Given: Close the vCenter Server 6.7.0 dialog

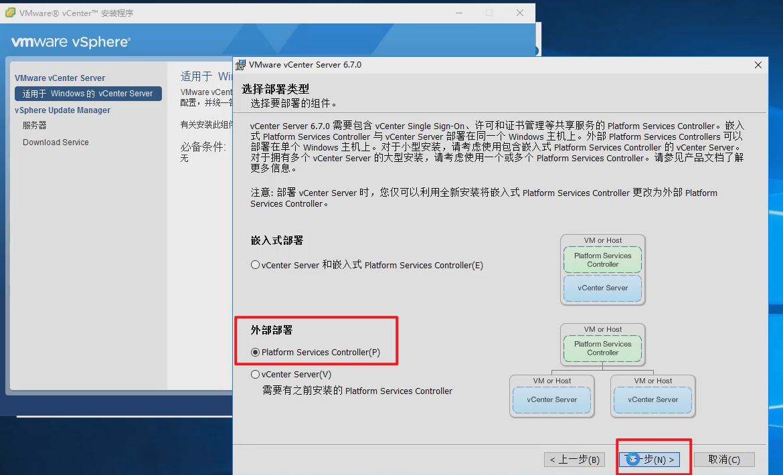Looking at the screenshot, I should 758,65.
